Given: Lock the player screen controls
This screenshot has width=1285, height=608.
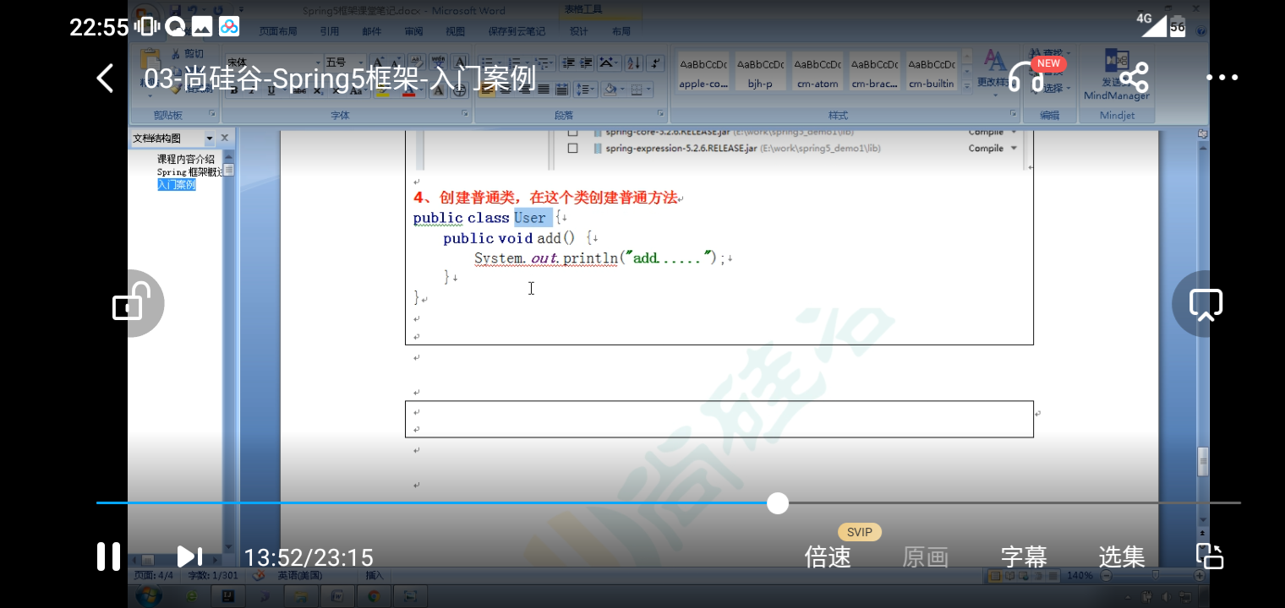Looking at the screenshot, I should tap(131, 302).
